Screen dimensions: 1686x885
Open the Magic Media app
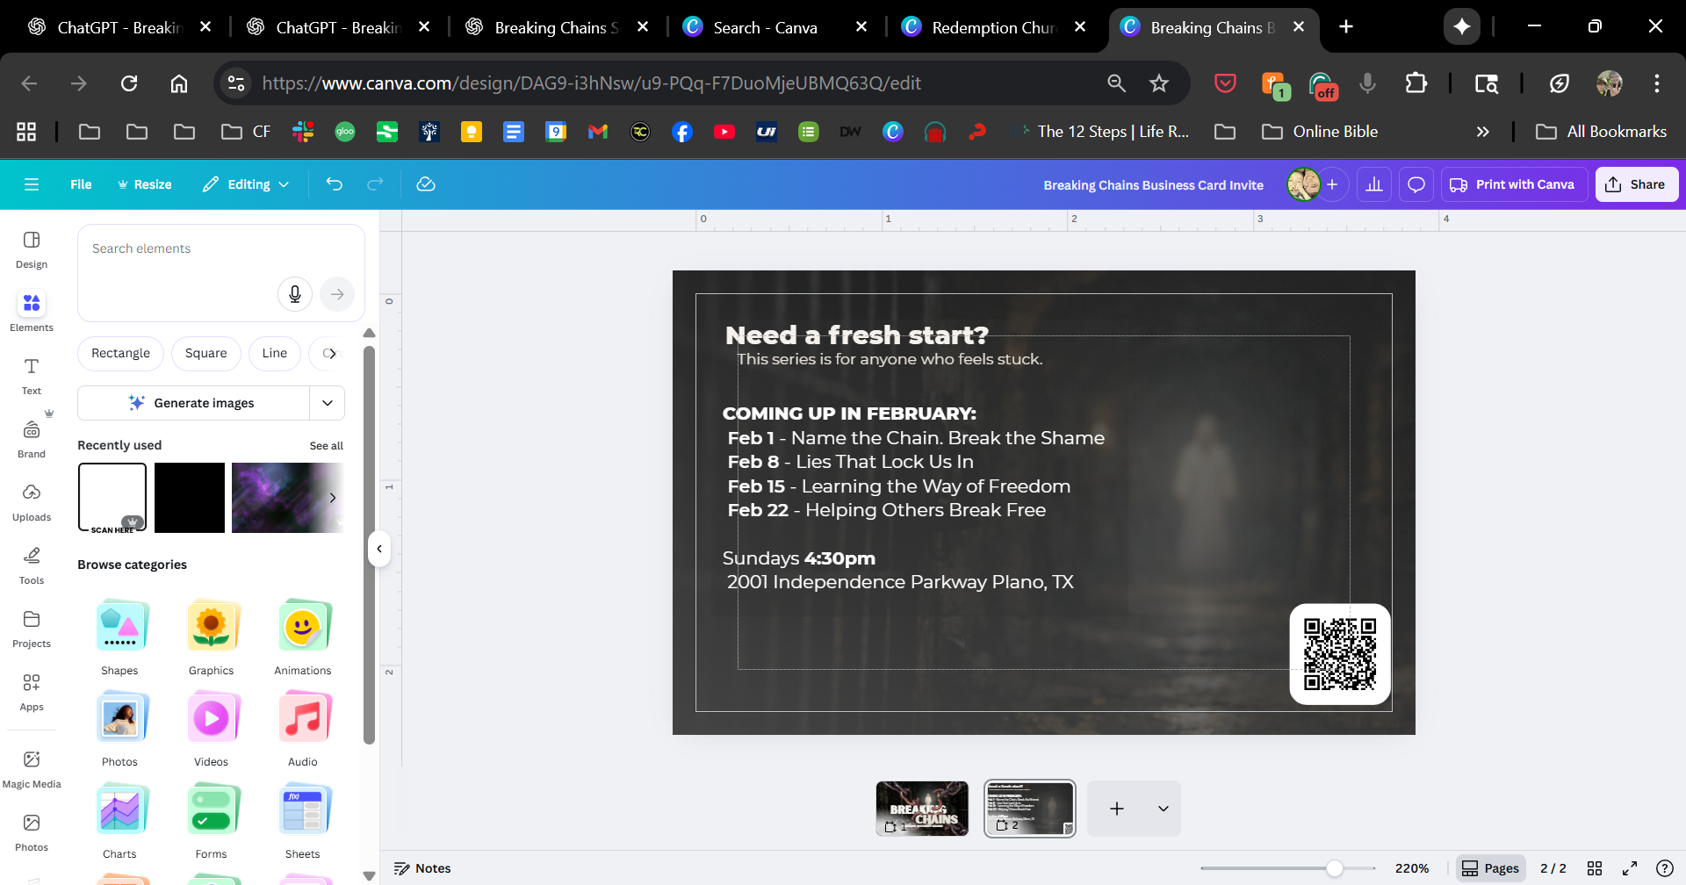pos(32,769)
